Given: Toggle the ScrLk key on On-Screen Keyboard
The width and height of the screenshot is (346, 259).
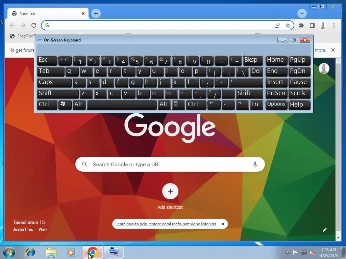Looking at the screenshot, I should click(x=299, y=94).
